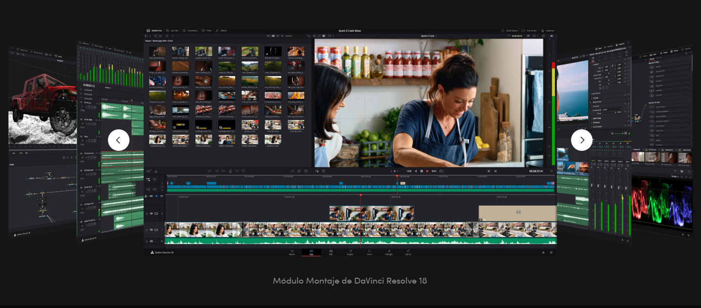Toggle audio mute on the timeline track header
701x308 pixels.
151,240
